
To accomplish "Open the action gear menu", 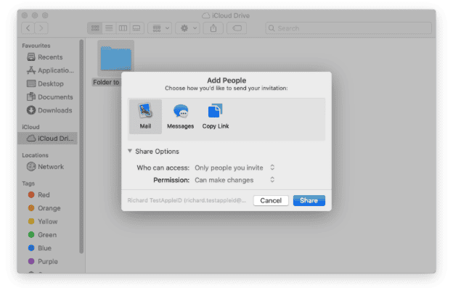I will [188, 28].
